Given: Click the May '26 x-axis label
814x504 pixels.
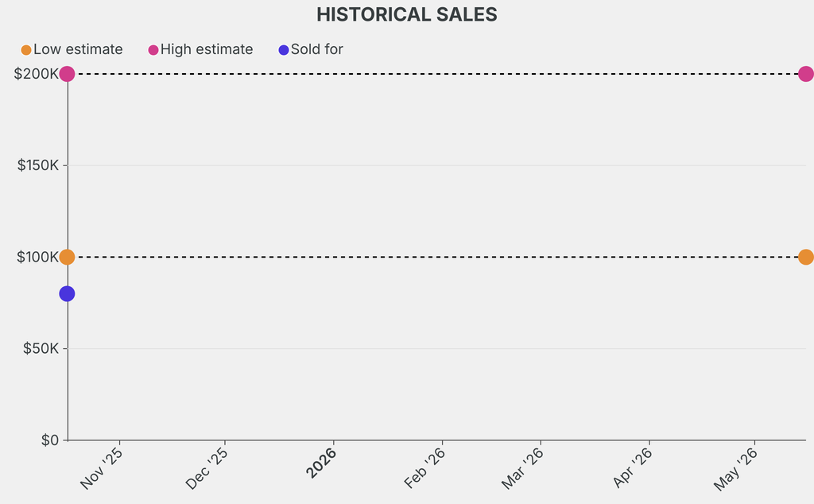Looking at the screenshot, I should (x=736, y=470).
